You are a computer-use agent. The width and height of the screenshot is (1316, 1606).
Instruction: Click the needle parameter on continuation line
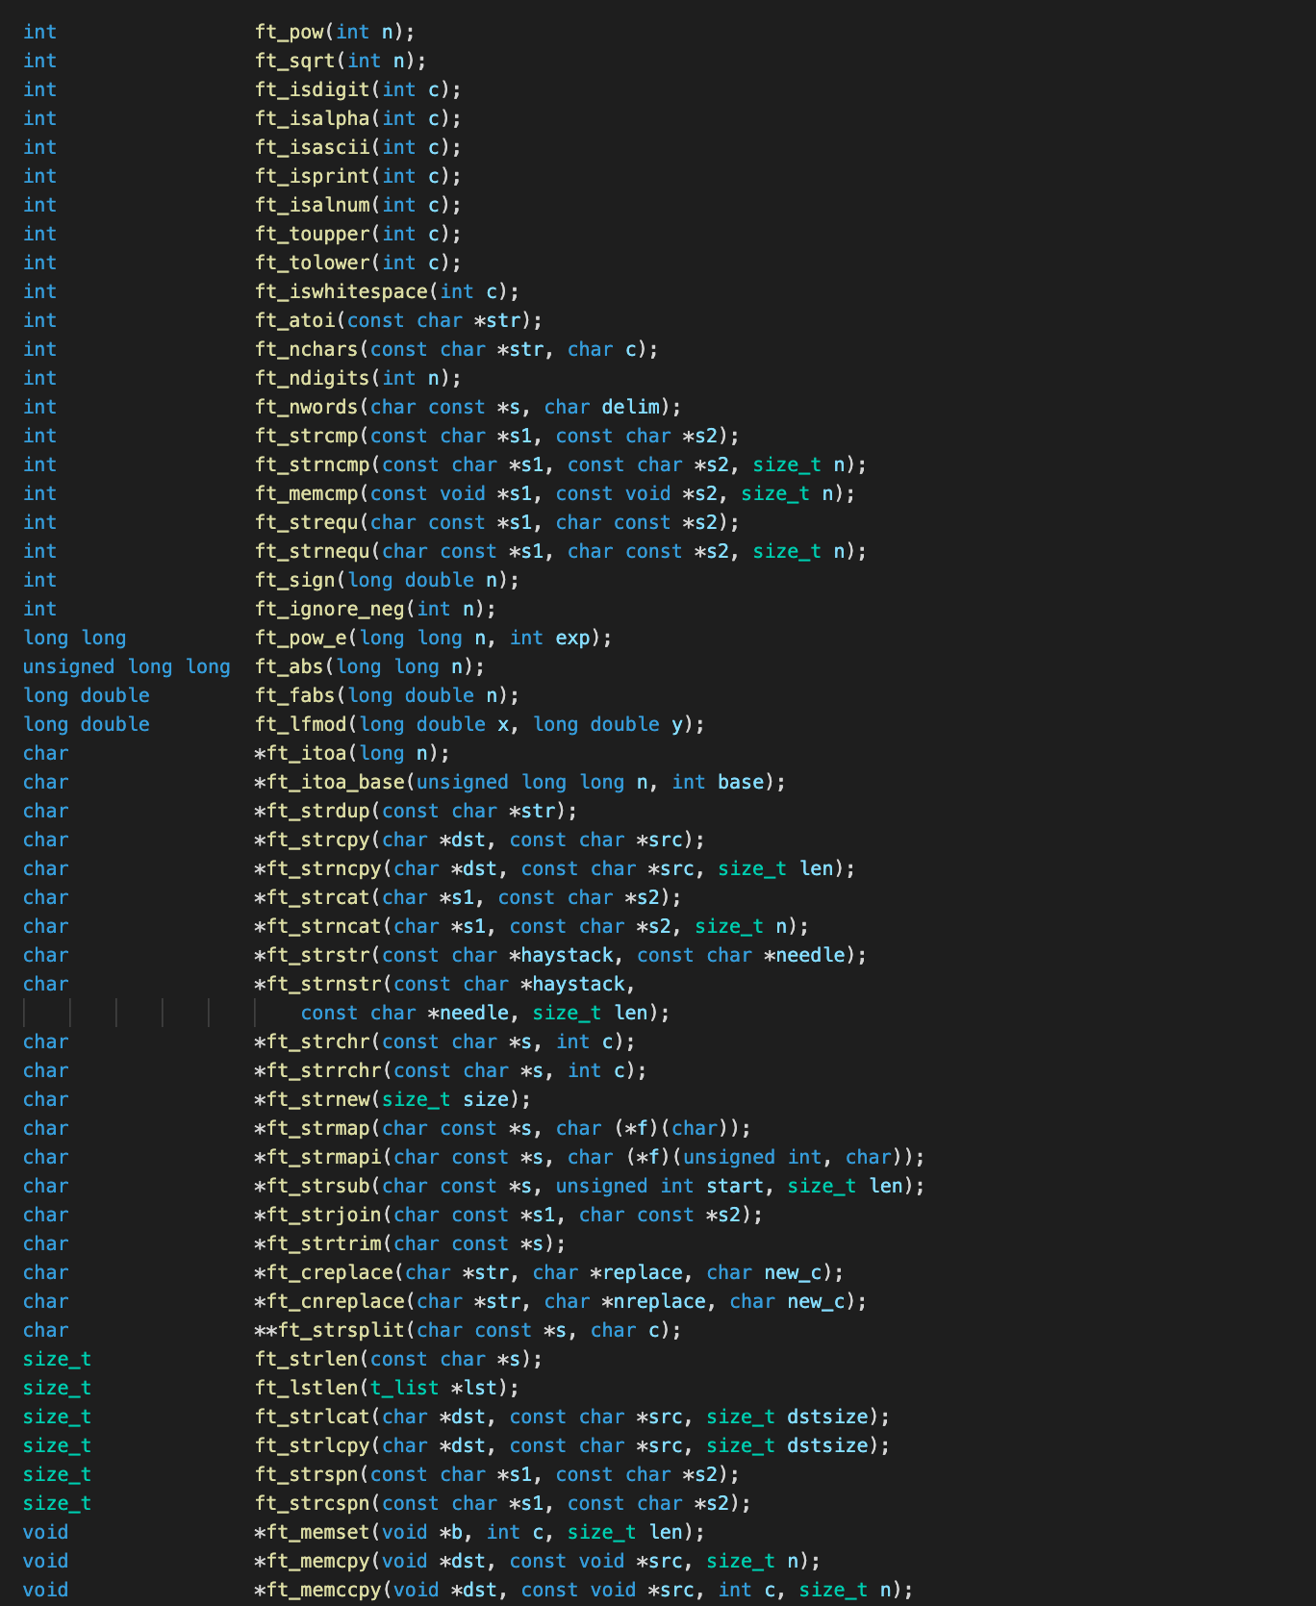coord(473,1013)
